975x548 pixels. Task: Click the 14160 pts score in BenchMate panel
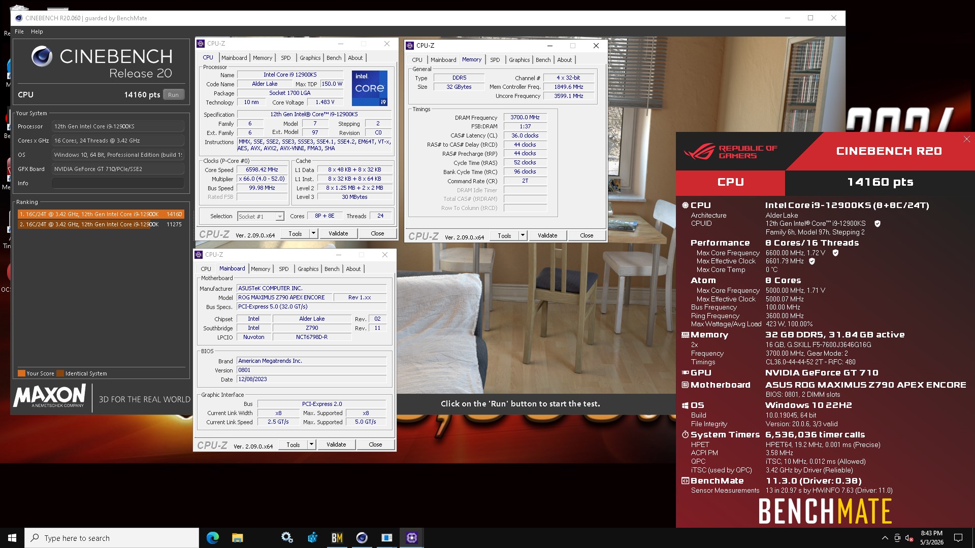pos(880,182)
